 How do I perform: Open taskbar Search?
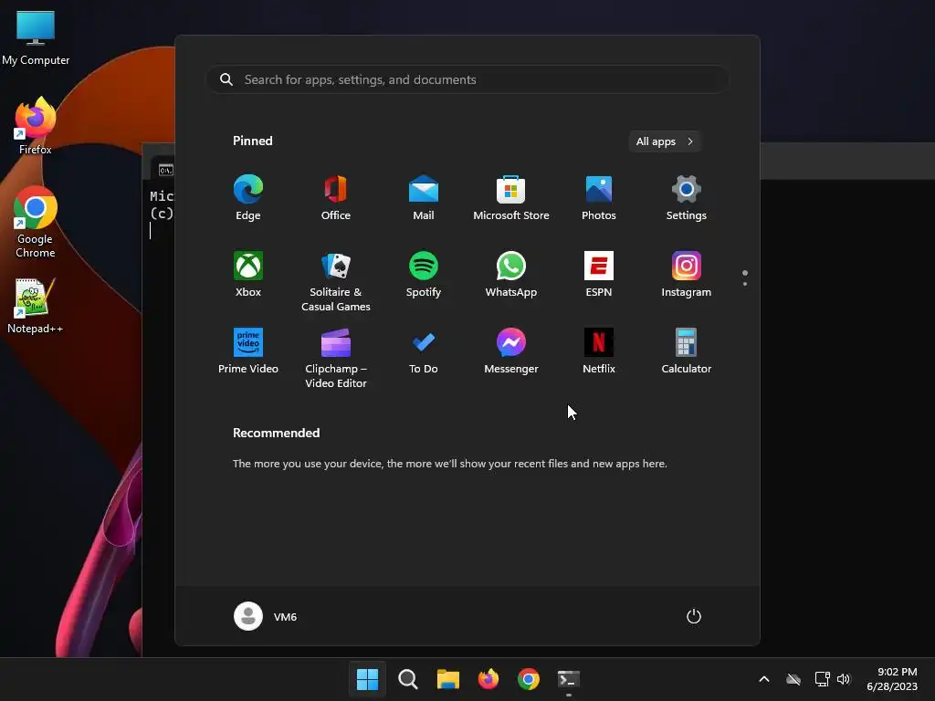click(408, 679)
